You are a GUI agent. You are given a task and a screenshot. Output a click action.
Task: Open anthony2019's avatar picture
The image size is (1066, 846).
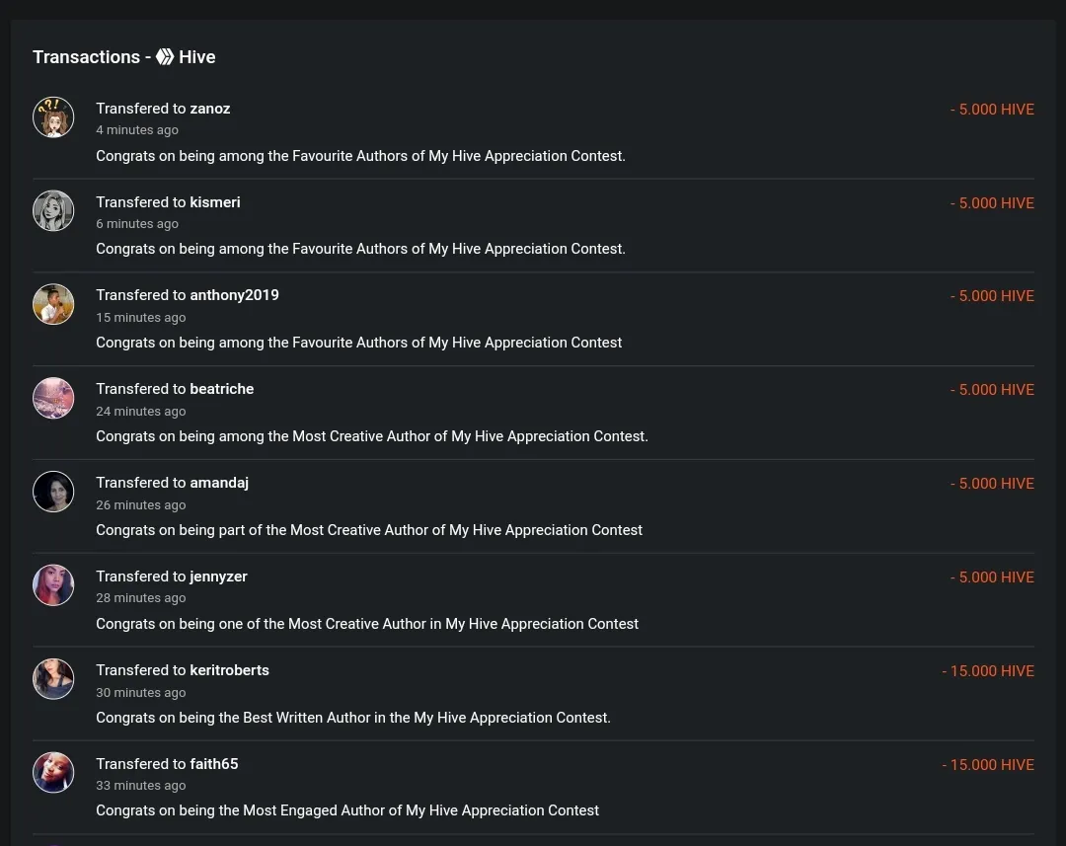(x=53, y=304)
